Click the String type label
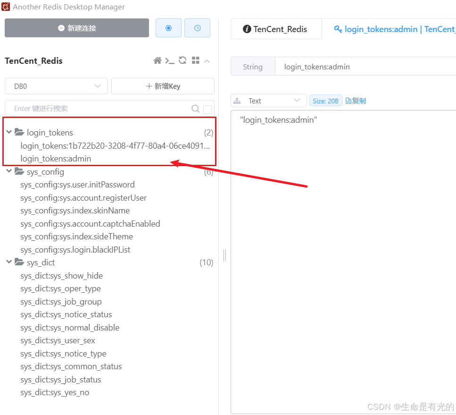Screen dimensions: 456x415 tap(253, 67)
